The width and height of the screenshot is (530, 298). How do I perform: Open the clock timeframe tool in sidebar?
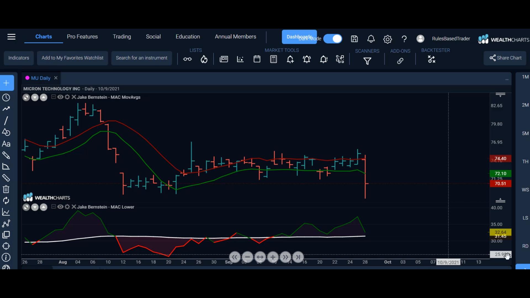tap(6, 98)
